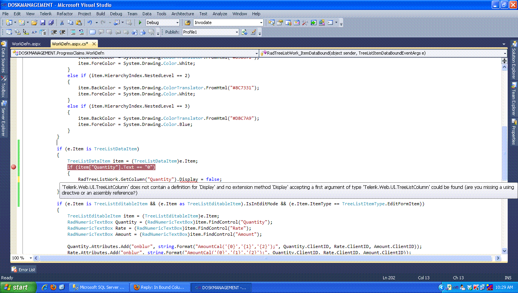This screenshot has width=518, height=293.
Task: Open the Telerik menu
Action: [x=46, y=14]
